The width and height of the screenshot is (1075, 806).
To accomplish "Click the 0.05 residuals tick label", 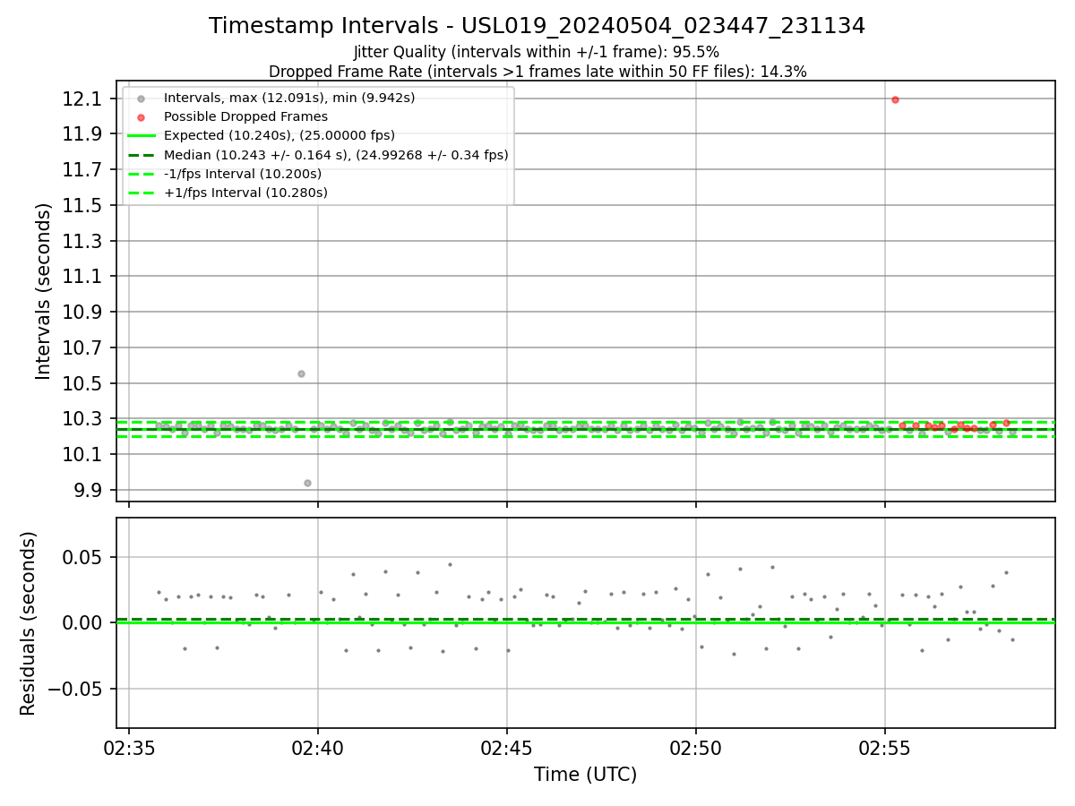I will pyautogui.click(x=83, y=557).
